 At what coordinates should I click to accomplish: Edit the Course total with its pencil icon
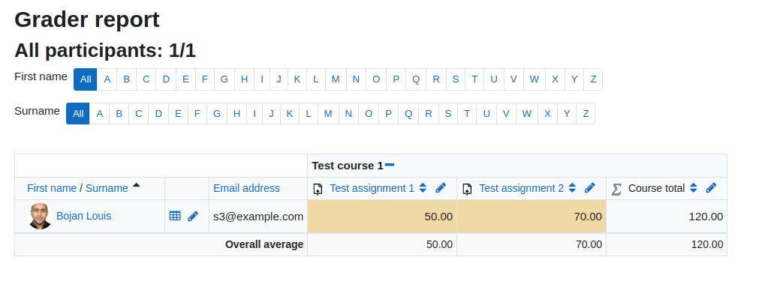tap(711, 188)
